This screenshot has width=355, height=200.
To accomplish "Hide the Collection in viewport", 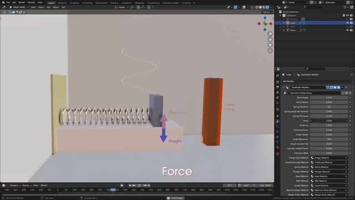I will pyautogui.click(x=347, y=16).
